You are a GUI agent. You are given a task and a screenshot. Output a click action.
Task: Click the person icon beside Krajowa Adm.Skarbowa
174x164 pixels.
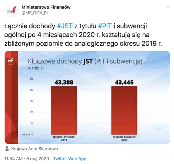pyautogui.click(x=7, y=149)
